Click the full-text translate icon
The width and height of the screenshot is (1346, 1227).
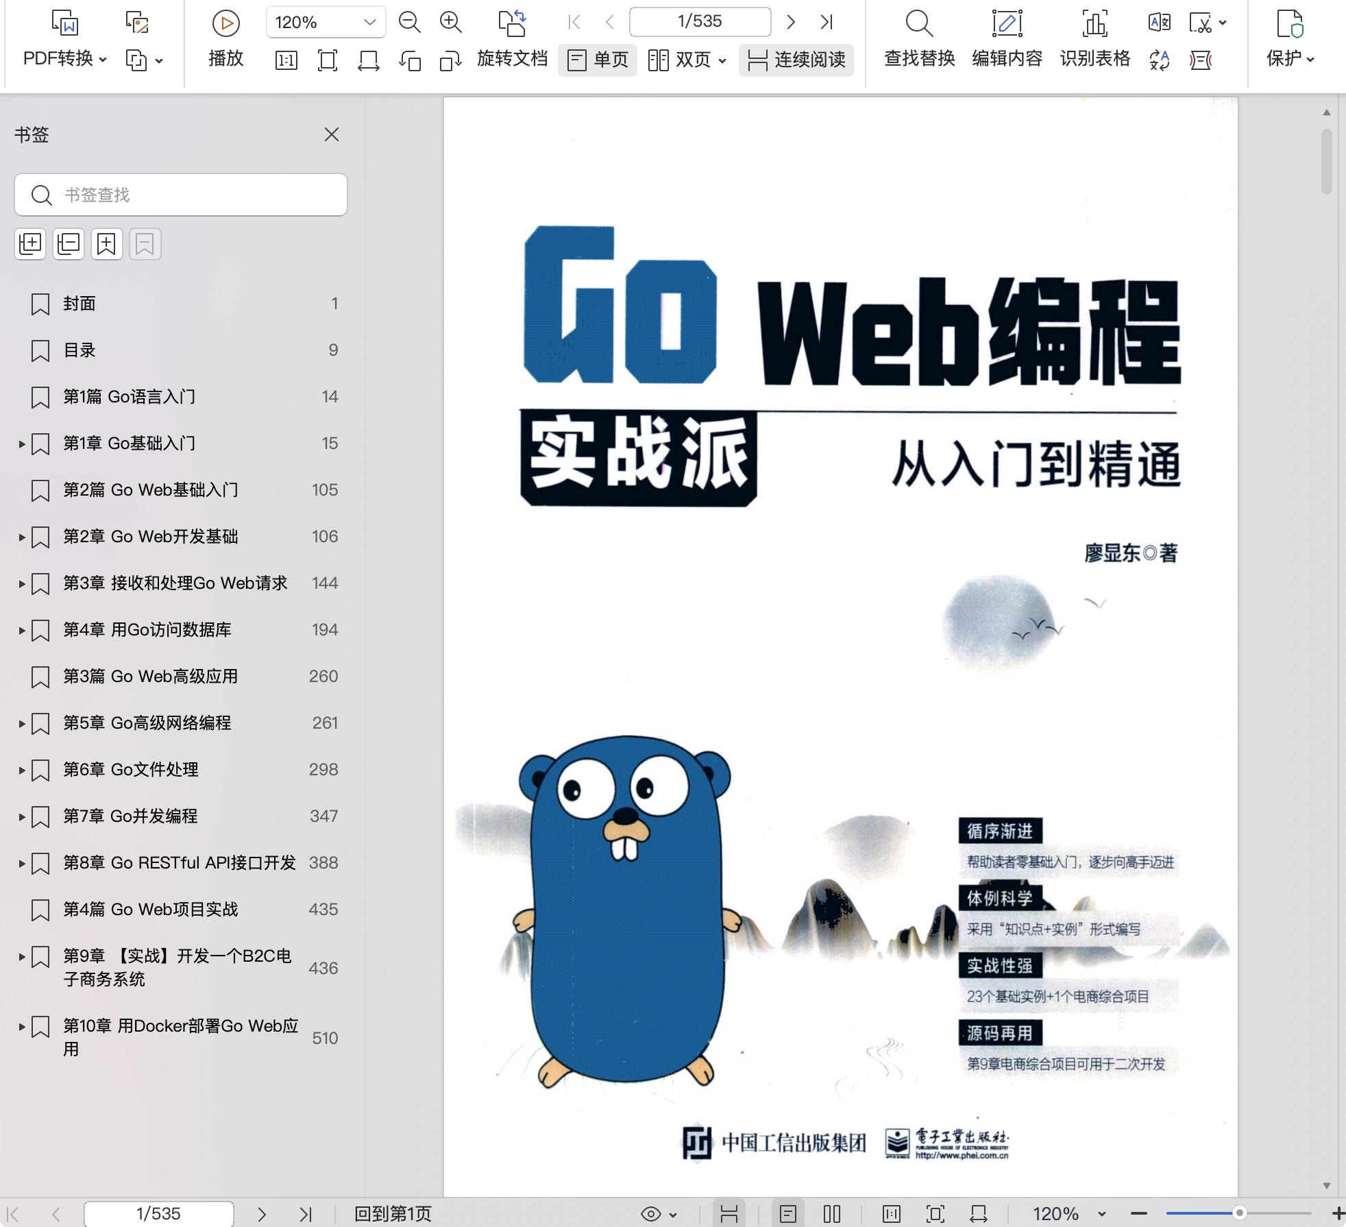click(1160, 23)
